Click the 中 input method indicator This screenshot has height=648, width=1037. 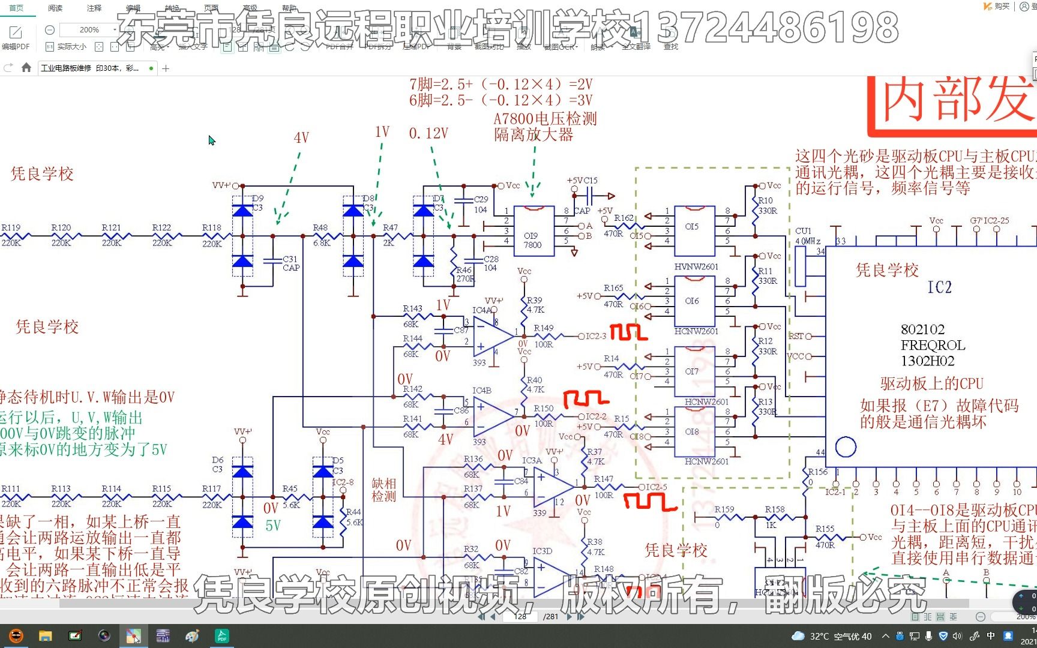point(991,636)
